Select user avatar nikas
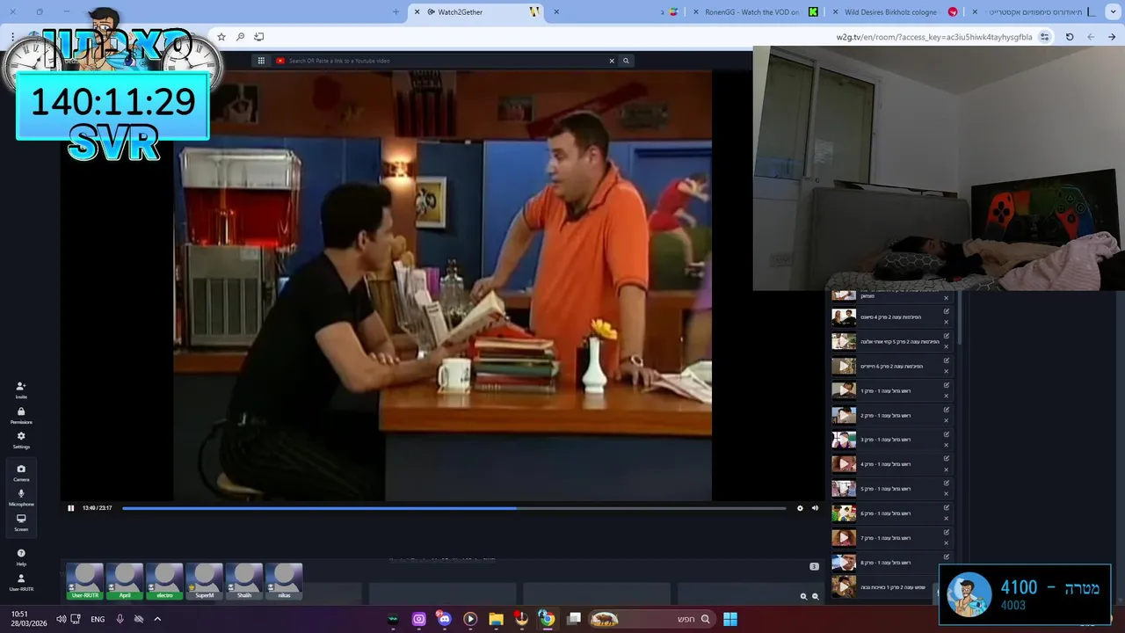Image resolution: width=1125 pixels, height=633 pixels. [284, 581]
